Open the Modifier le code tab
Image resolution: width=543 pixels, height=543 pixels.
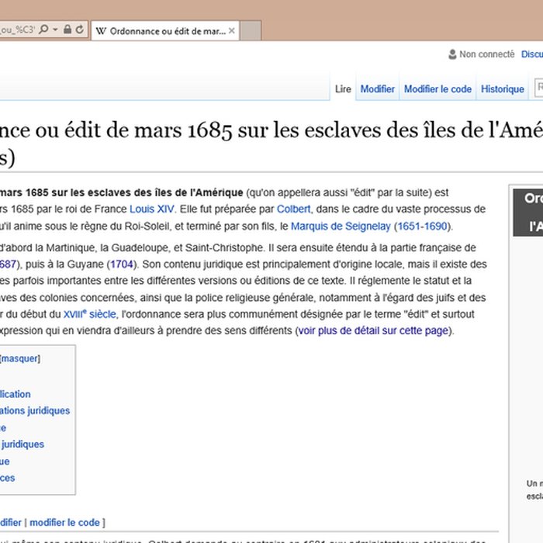click(438, 89)
